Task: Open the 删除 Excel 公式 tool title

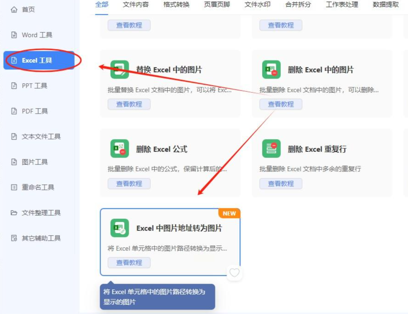Action: [162, 149]
